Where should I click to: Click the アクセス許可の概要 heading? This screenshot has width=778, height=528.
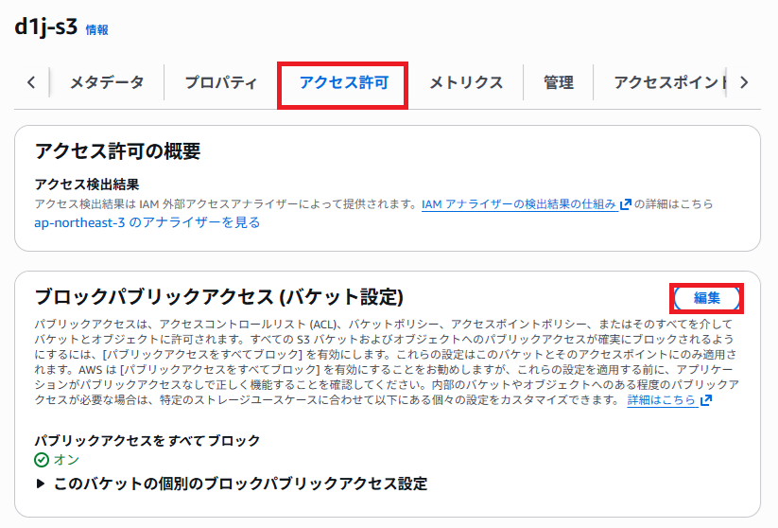pos(117,151)
